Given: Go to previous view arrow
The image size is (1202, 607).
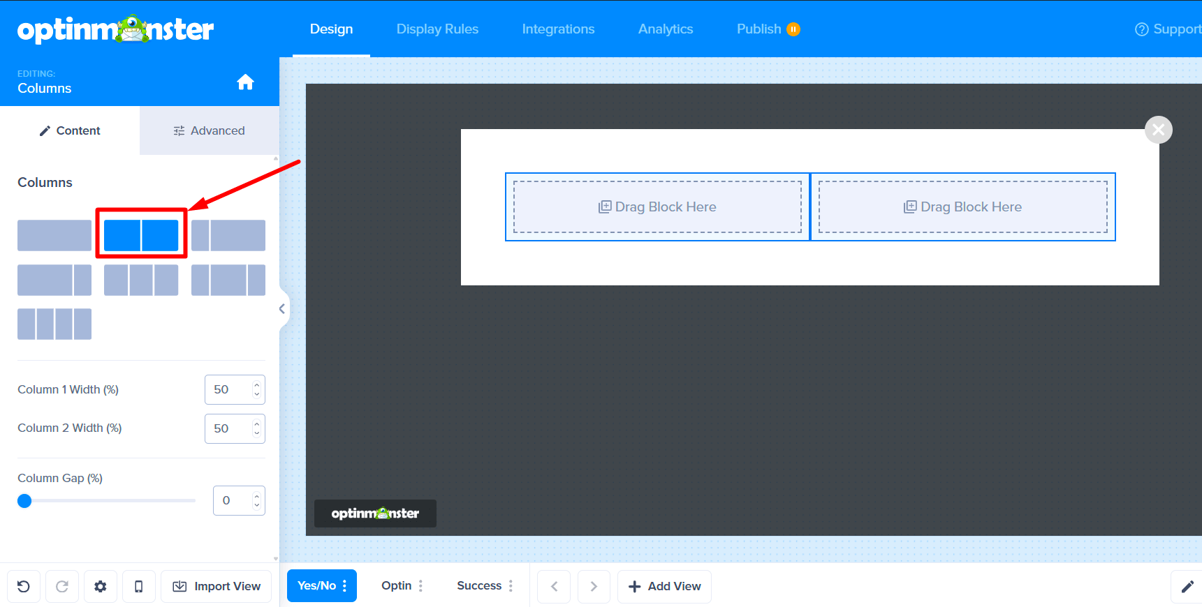Looking at the screenshot, I should tap(554, 586).
